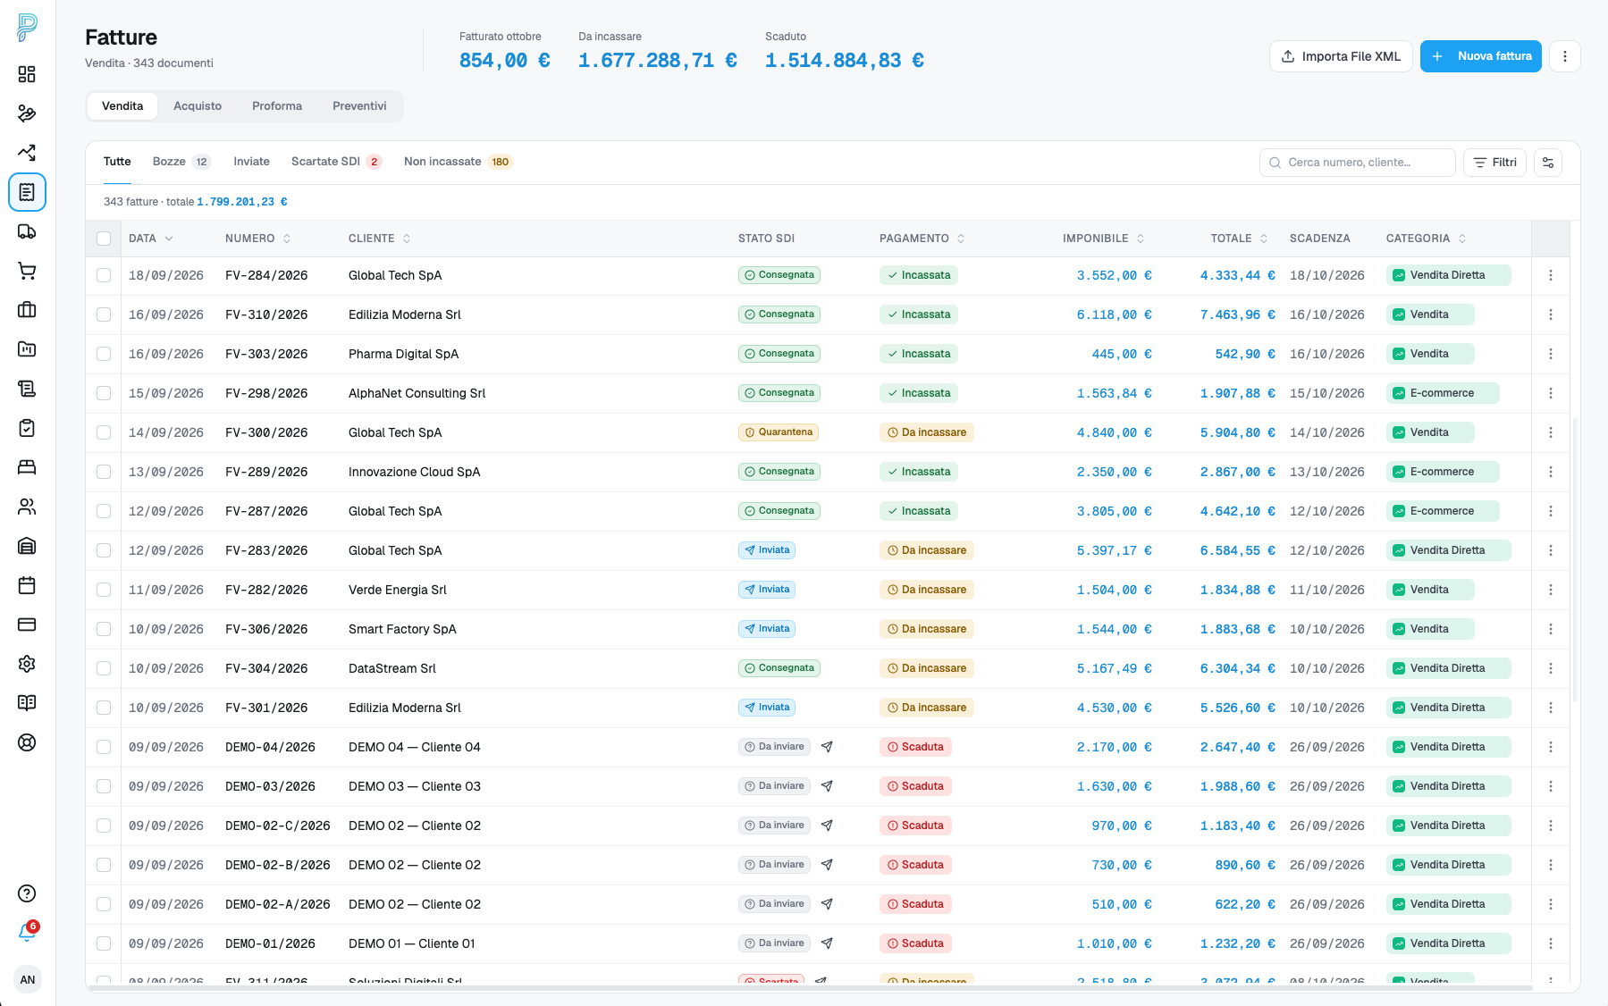Sort by the IMPONIBILE column header
Image resolution: width=1608 pixels, height=1006 pixels.
[x=1104, y=239]
